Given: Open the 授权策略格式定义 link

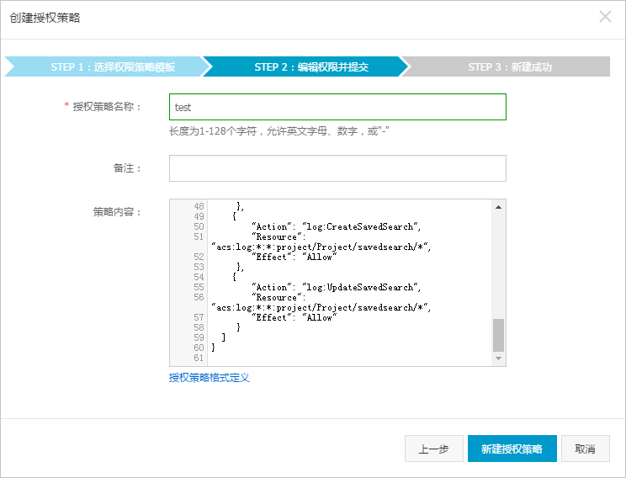Looking at the screenshot, I should tap(210, 377).
